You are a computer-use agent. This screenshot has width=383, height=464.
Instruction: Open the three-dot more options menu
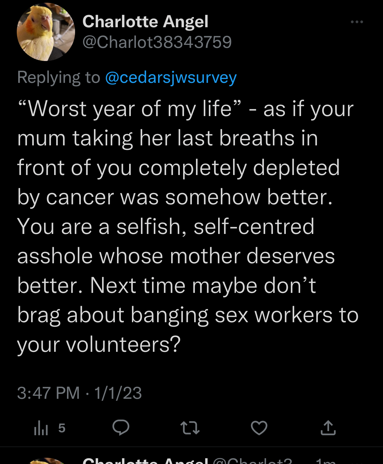click(357, 22)
